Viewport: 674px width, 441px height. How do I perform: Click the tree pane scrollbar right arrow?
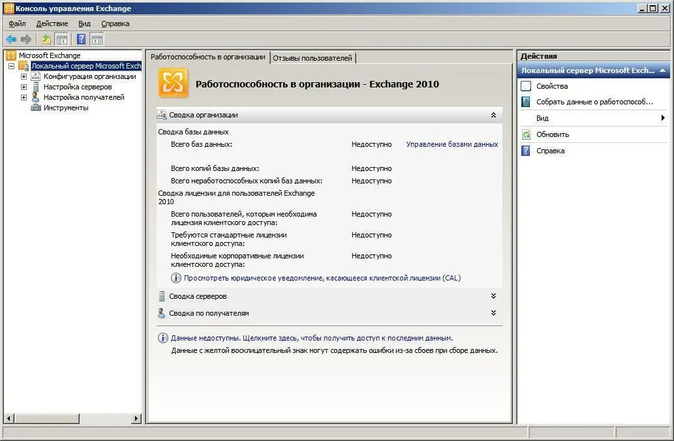pyautogui.click(x=136, y=418)
